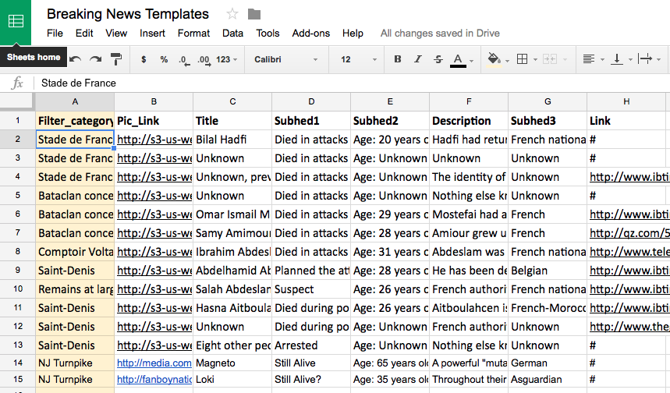
Task: Expand the merge cells dropdown arrow
Action: click(x=565, y=60)
